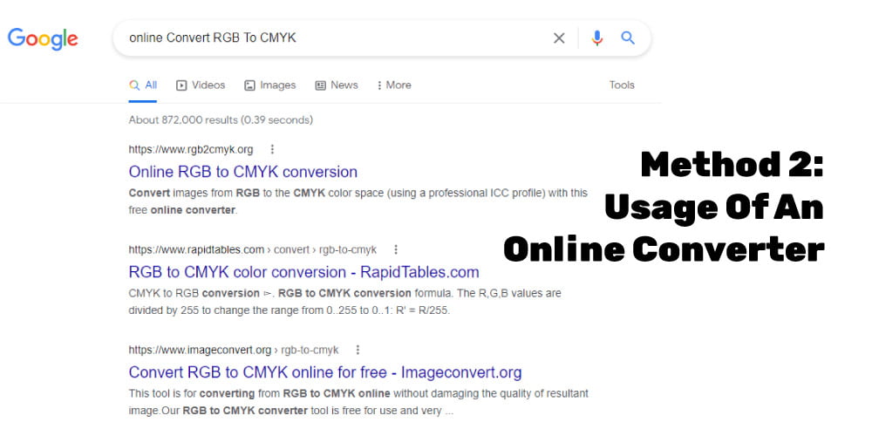Click the About 872,000 results text
The height and width of the screenshot is (436, 872).
pyautogui.click(x=221, y=119)
